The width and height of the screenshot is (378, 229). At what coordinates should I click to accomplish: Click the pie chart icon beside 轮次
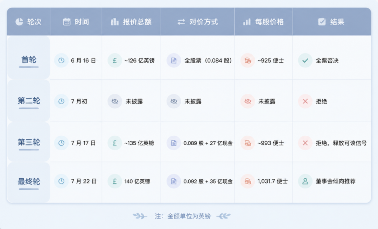pyautogui.click(x=19, y=22)
